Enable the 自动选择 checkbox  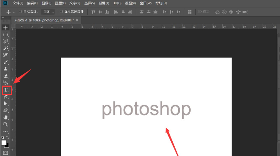20,12
